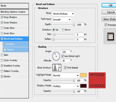Click the Size slider handle

(54, 35)
